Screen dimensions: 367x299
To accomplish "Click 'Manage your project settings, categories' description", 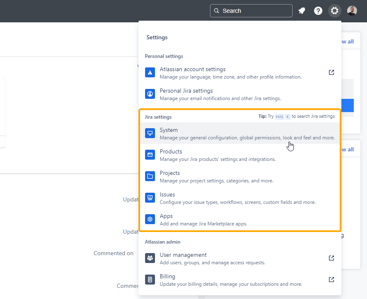I will [x=217, y=181].
